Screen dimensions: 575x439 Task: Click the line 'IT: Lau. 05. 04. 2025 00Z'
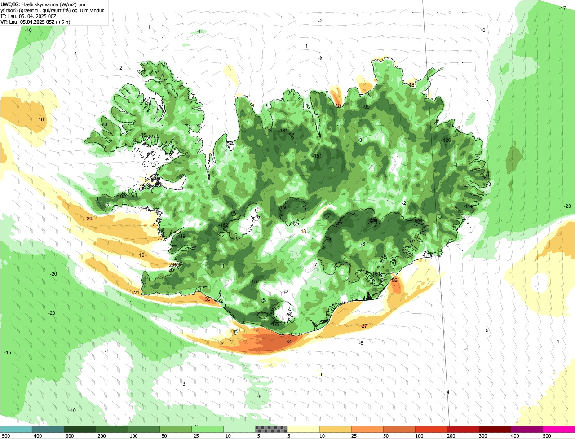tap(28, 16)
